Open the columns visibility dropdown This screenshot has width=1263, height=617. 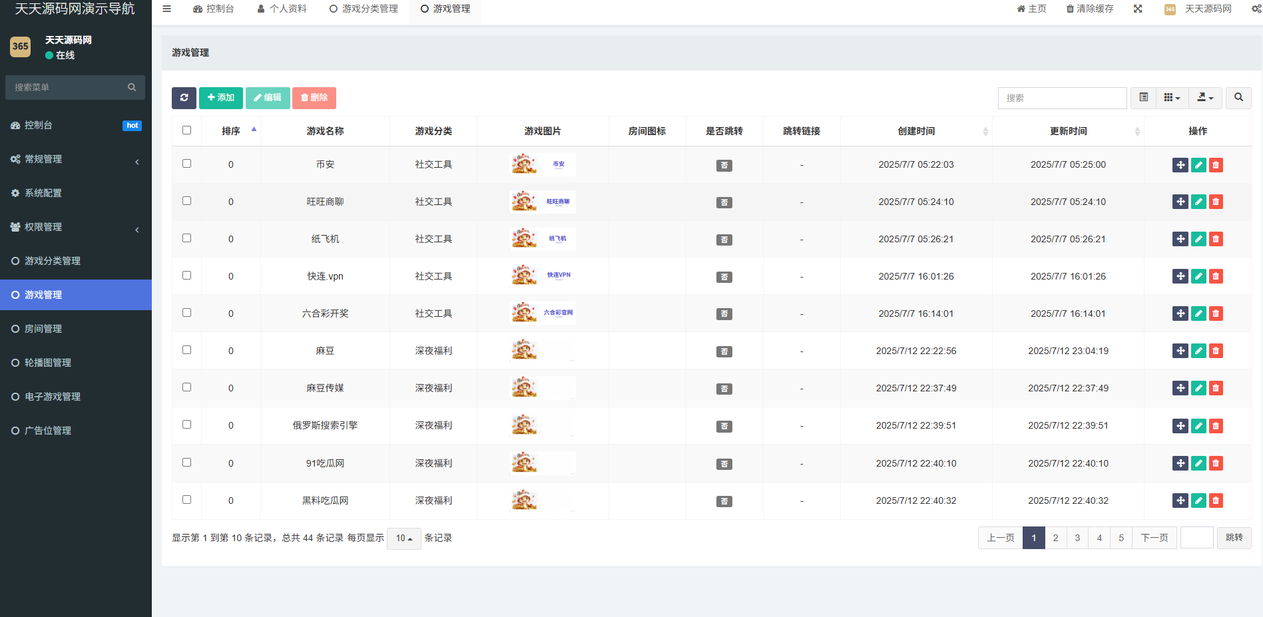coord(1172,98)
